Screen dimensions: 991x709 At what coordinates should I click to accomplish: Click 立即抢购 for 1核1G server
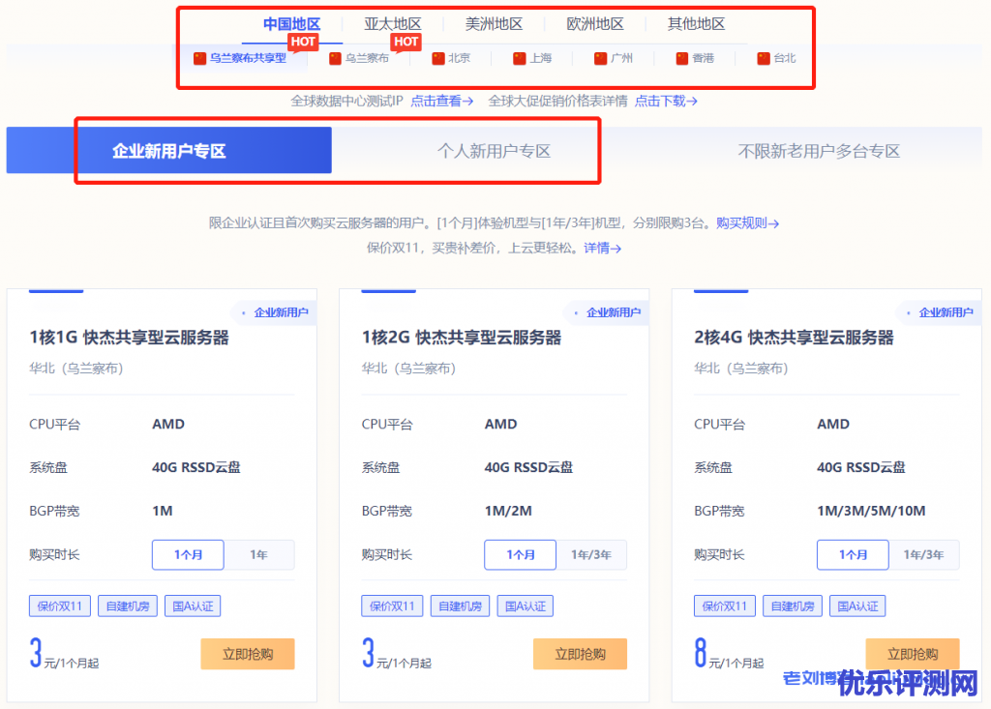248,654
